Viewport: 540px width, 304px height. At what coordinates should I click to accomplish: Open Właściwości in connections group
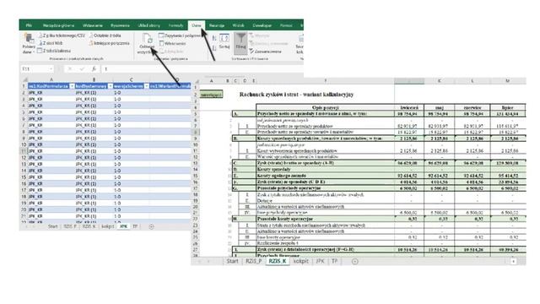tap(172, 43)
